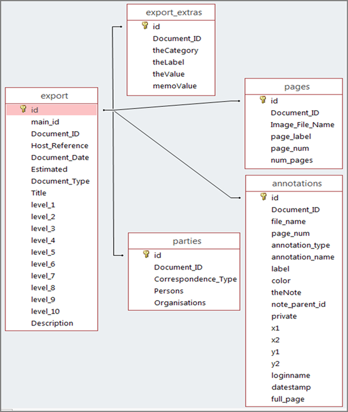This screenshot has height=412, width=348.
Task: Select the Host_Reference field in export
Action: [60, 145]
